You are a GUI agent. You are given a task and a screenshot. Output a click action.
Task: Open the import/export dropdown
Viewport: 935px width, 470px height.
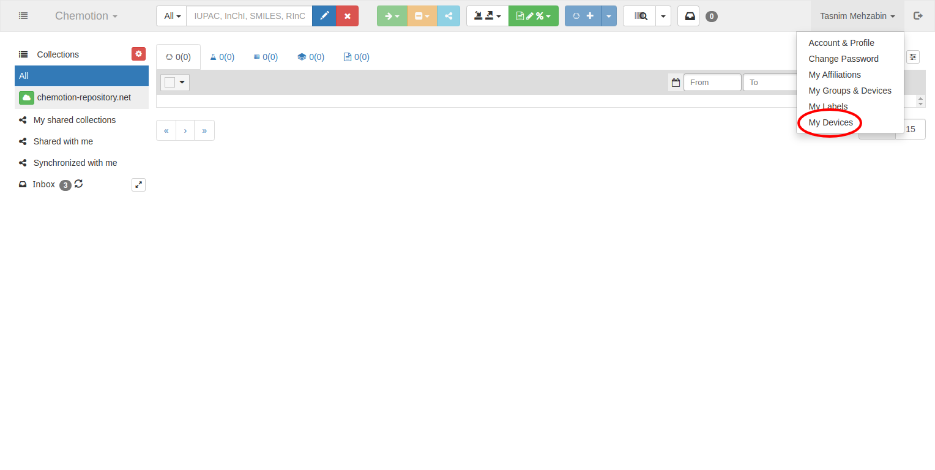pyautogui.click(x=487, y=16)
